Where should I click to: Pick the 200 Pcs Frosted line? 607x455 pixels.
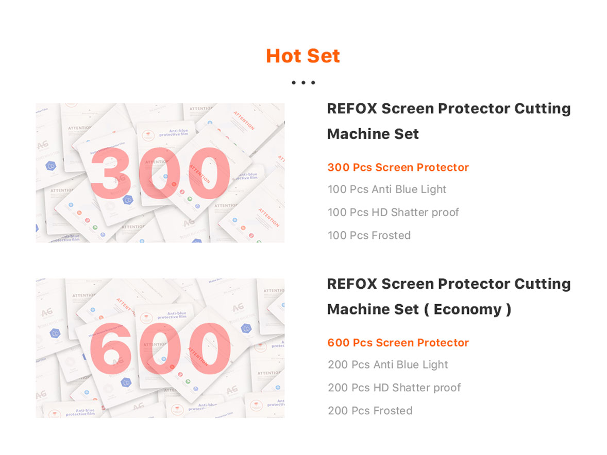click(x=370, y=411)
